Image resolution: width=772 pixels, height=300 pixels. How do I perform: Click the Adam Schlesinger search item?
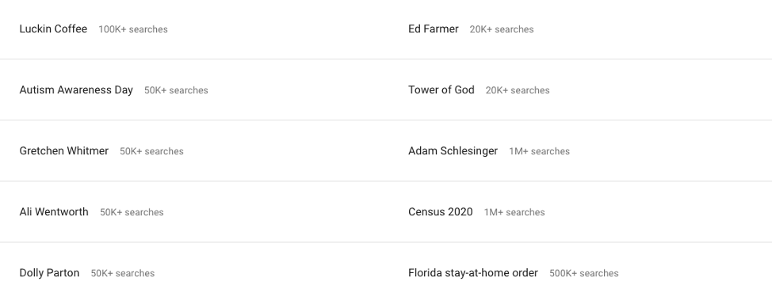pyautogui.click(x=453, y=151)
